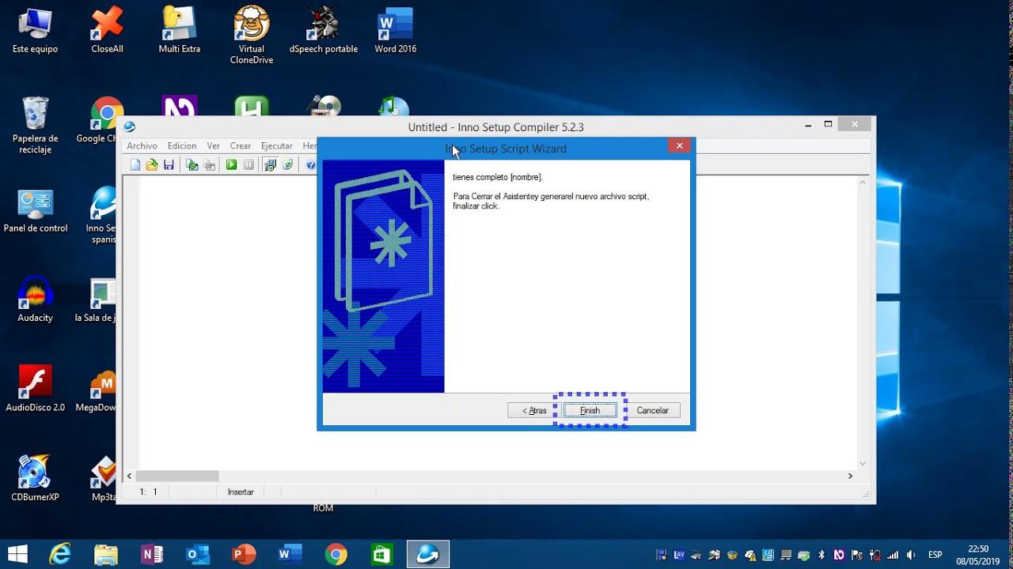The height and width of the screenshot is (569, 1013).
Task: Open the CloseAll desktop shortcut
Action: pos(107,32)
